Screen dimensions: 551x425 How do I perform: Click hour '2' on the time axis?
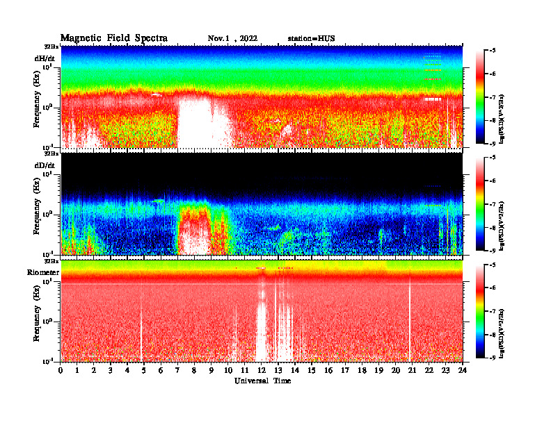tap(94, 370)
